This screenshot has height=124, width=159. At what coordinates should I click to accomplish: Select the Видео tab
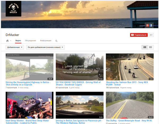coord(18,41)
